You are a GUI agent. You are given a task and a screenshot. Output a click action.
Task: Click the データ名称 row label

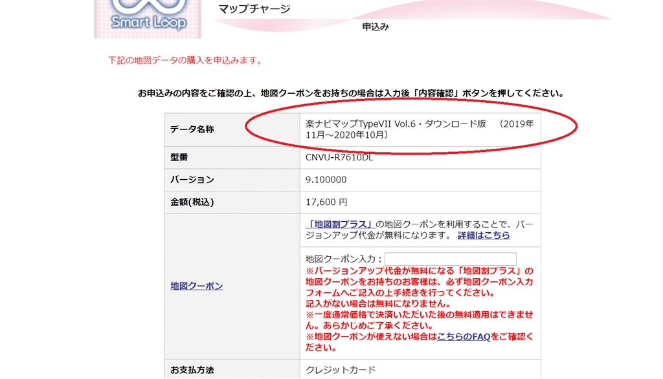click(192, 129)
